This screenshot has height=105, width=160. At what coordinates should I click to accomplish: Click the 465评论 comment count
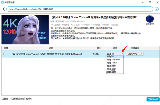tap(114, 25)
